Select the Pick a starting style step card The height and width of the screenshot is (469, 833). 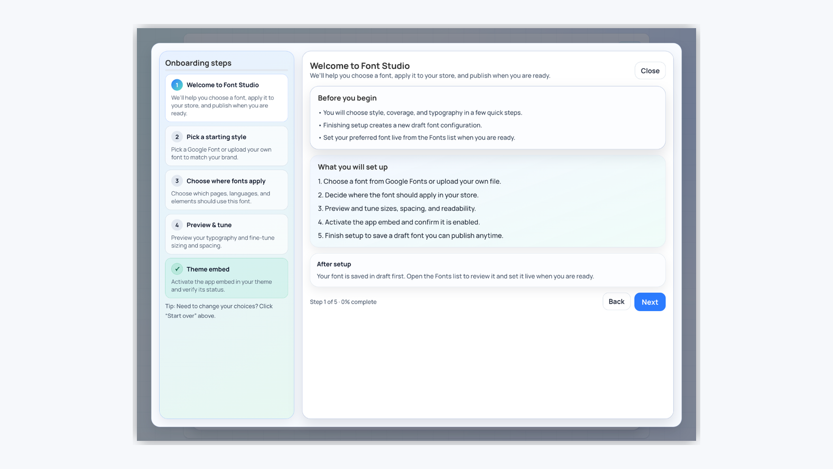pos(226,146)
